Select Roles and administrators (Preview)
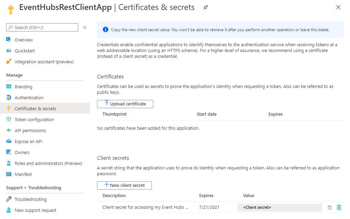 [48, 164]
